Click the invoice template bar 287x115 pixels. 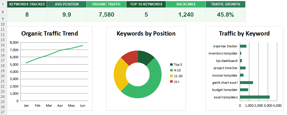[242, 75]
